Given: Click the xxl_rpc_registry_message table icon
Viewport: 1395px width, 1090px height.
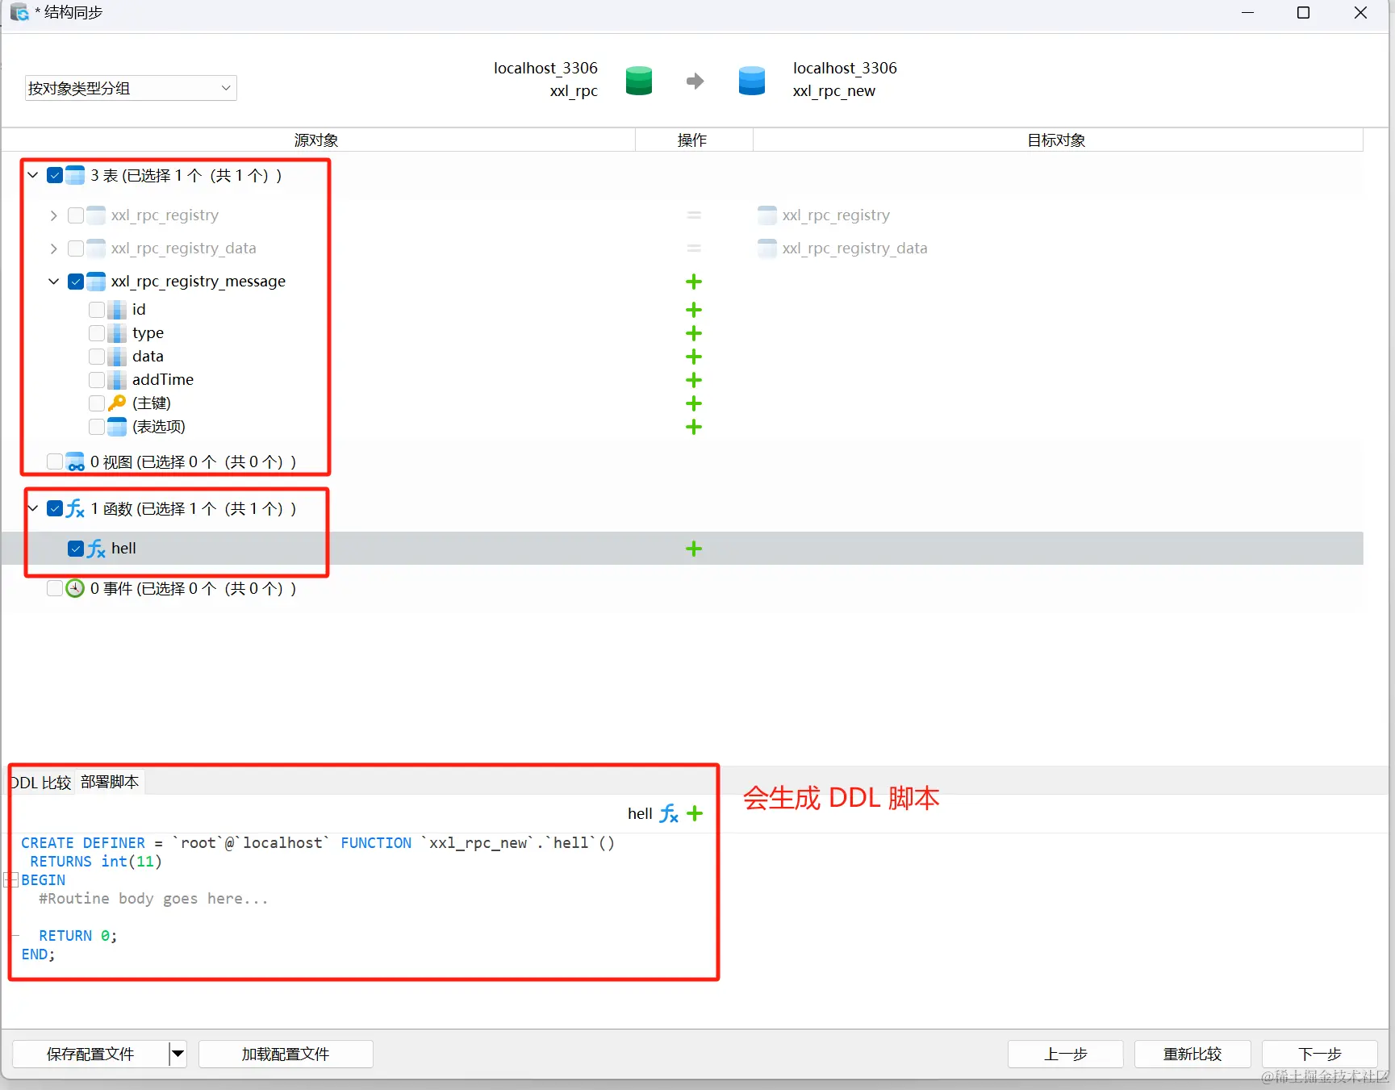Looking at the screenshot, I should [96, 282].
